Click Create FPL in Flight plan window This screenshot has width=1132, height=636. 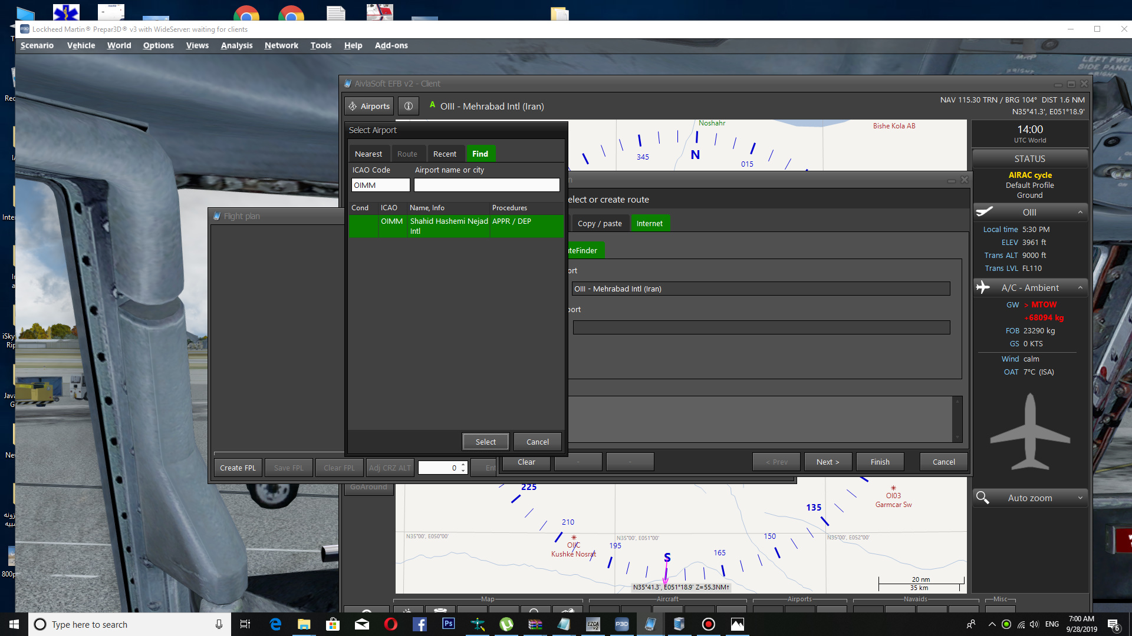(x=238, y=468)
